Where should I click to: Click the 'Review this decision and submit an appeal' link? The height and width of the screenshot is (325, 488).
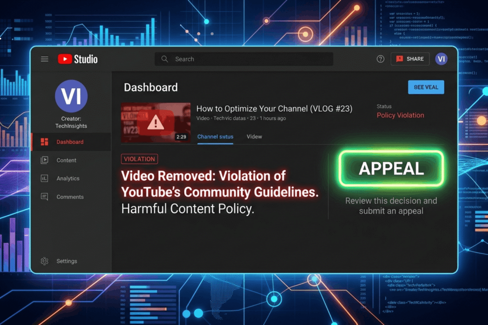391,206
